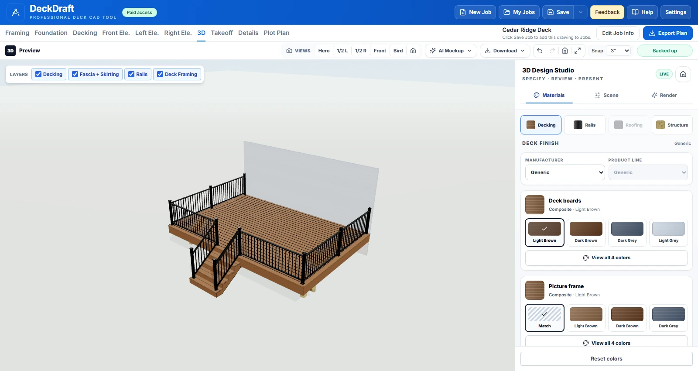Image resolution: width=698 pixels, height=371 pixels.
Task: Click Edit Job Info
Action: click(618, 33)
